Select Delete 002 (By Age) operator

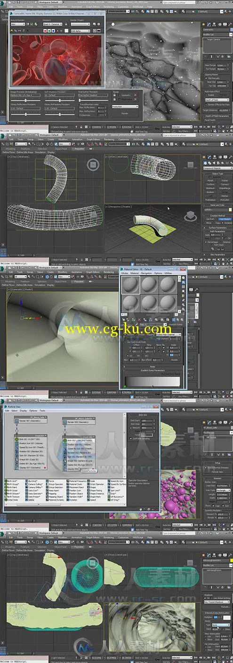[x=79, y=465]
